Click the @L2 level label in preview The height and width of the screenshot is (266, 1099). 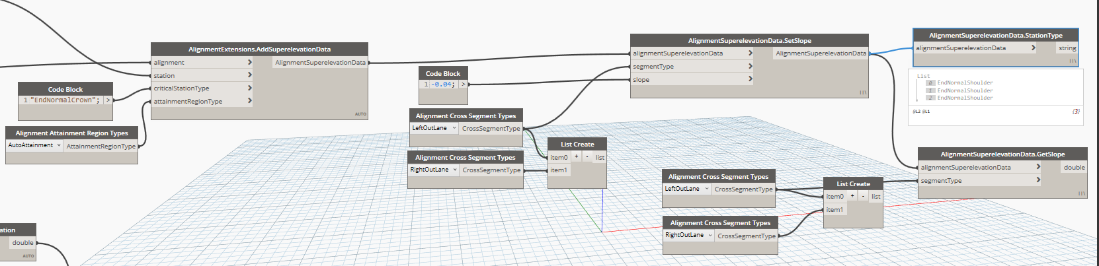(x=917, y=112)
